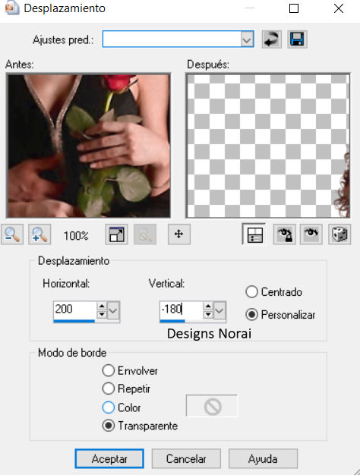The height and width of the screenshot is (475, 360).
Task: Expand the Horizontal value dropdown arrow
Action: (113, 310)
